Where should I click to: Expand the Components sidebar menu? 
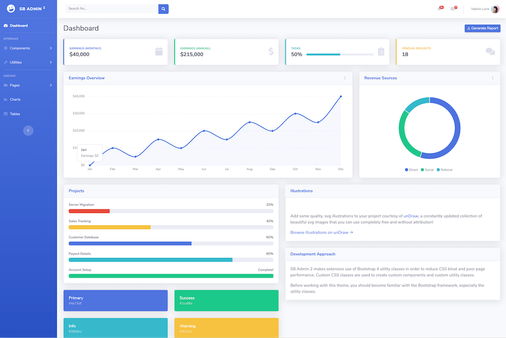coord(28,48)
